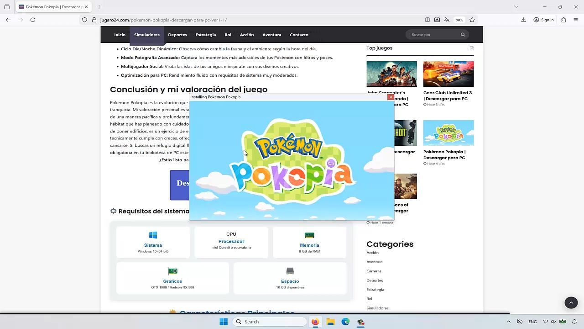Open the Estrategia category link

(375, 290)
